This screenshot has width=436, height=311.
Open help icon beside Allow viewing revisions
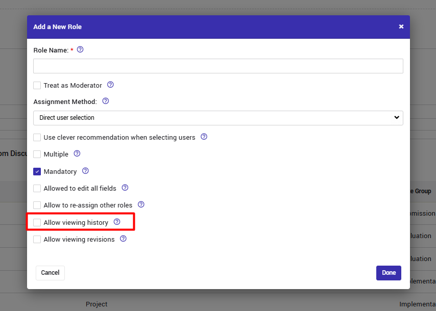pyautogui.click(x=123, y=239)
